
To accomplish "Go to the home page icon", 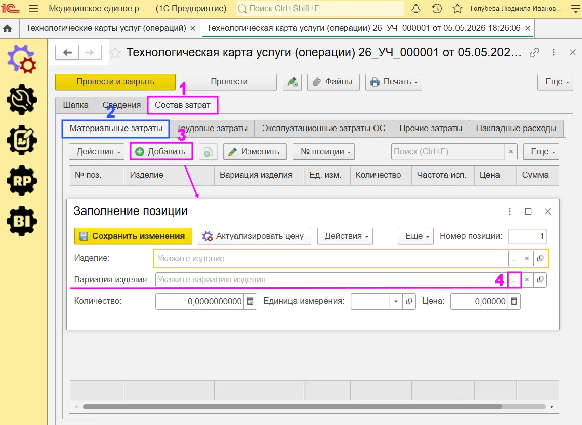I will click(8, 28).
